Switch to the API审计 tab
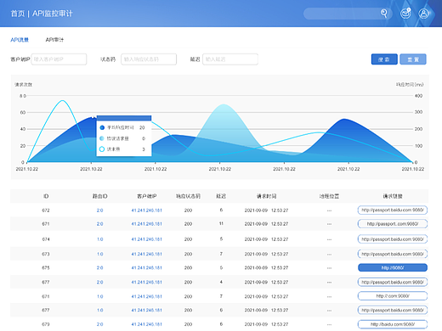Image resolution: width=442 pixels, height=331 pixels. click(54, 40)
